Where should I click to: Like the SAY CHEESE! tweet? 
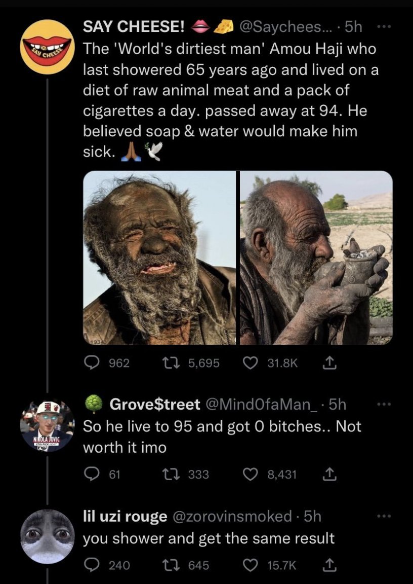[x=249, y=363]
